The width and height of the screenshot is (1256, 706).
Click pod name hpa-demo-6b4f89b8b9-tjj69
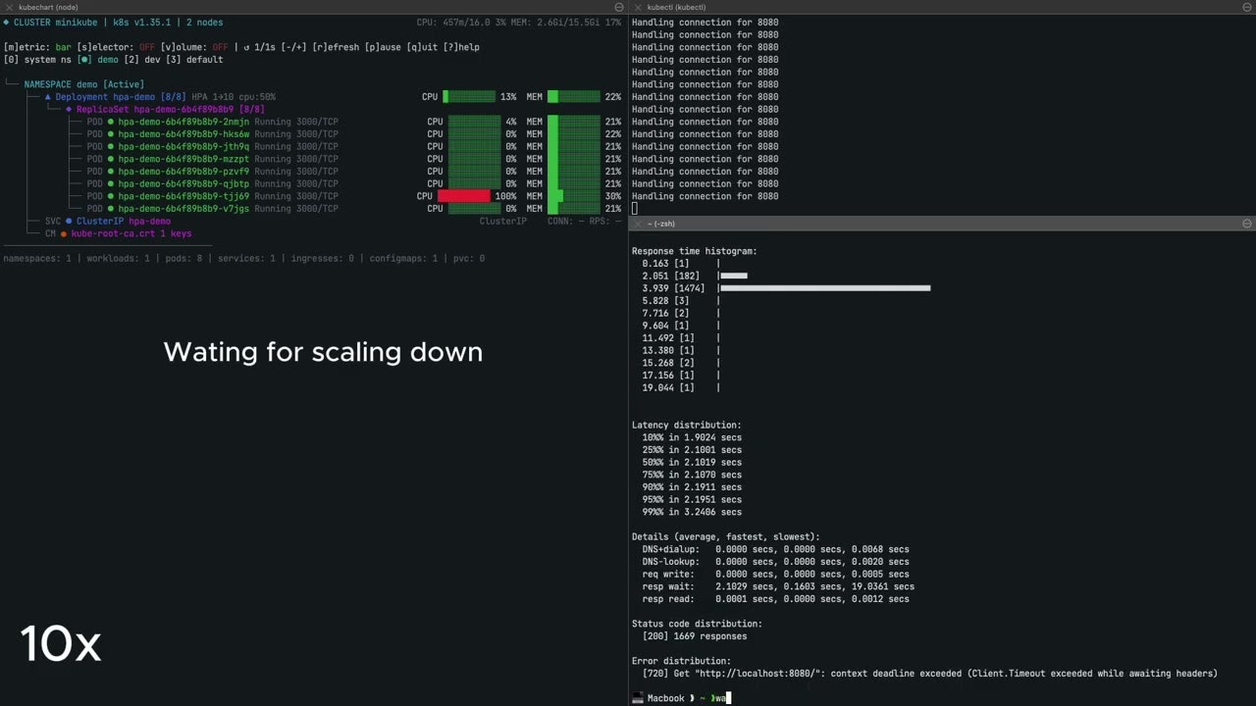point(183,196)
